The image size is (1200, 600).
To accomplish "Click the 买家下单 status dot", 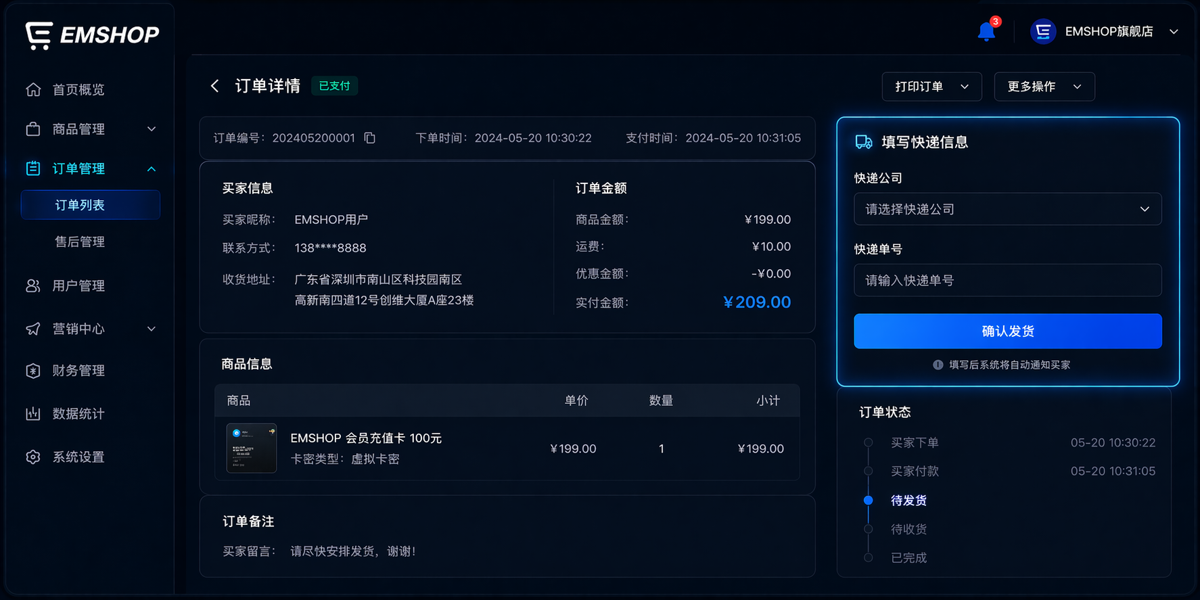I will (869, 442).
